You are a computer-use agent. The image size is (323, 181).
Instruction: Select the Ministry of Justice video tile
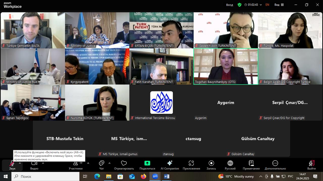click(97, 30)
